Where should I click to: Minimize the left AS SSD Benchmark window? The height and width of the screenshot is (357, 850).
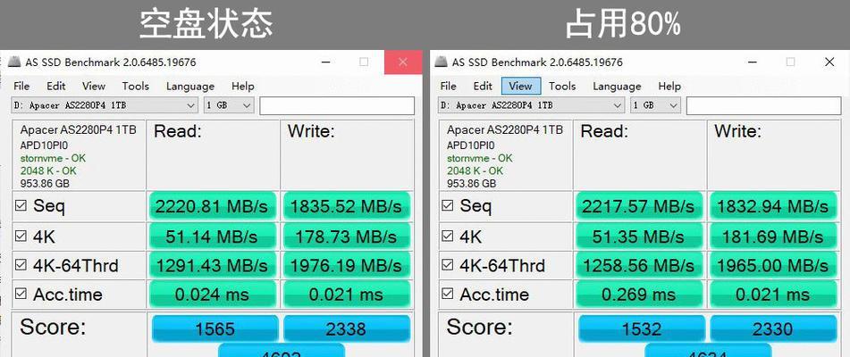pos(326,62)
